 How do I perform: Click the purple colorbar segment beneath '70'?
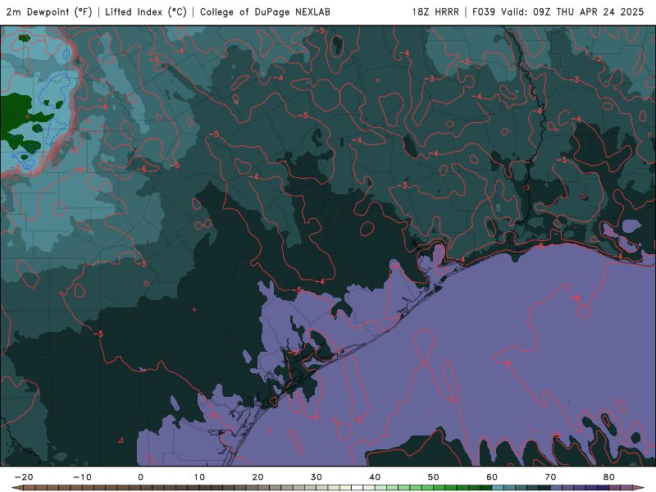point(557,488)
